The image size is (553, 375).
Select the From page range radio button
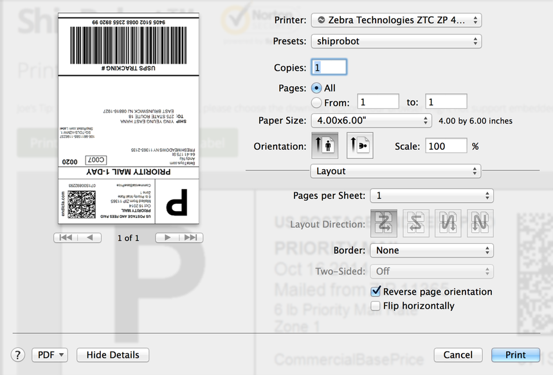coord(316,103)
